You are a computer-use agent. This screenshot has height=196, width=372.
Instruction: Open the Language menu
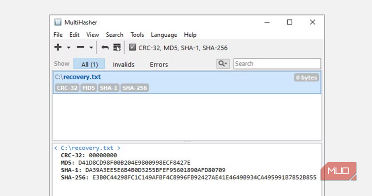pyautogui.click(x=164, y=35)
